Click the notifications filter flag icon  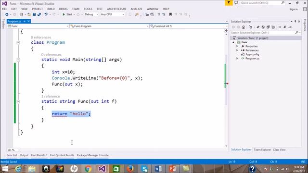coord(229,3)
